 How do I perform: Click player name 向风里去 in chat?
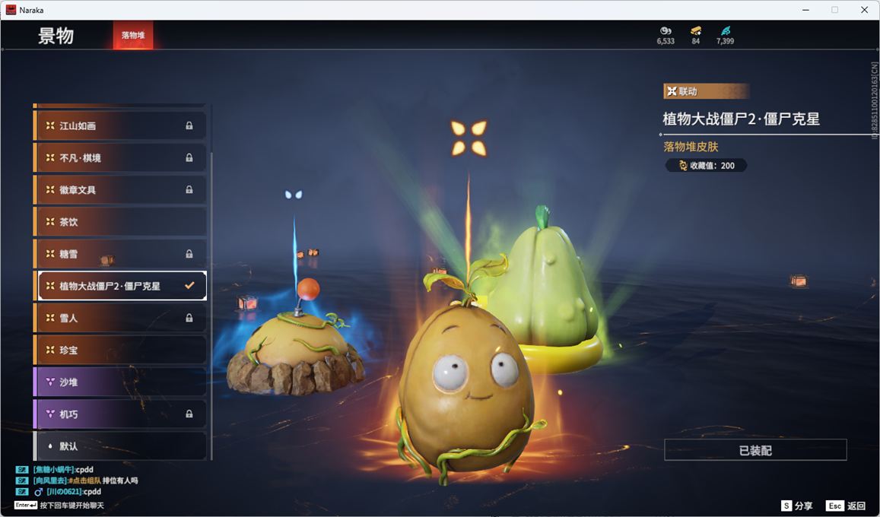[x=50, y=481]
